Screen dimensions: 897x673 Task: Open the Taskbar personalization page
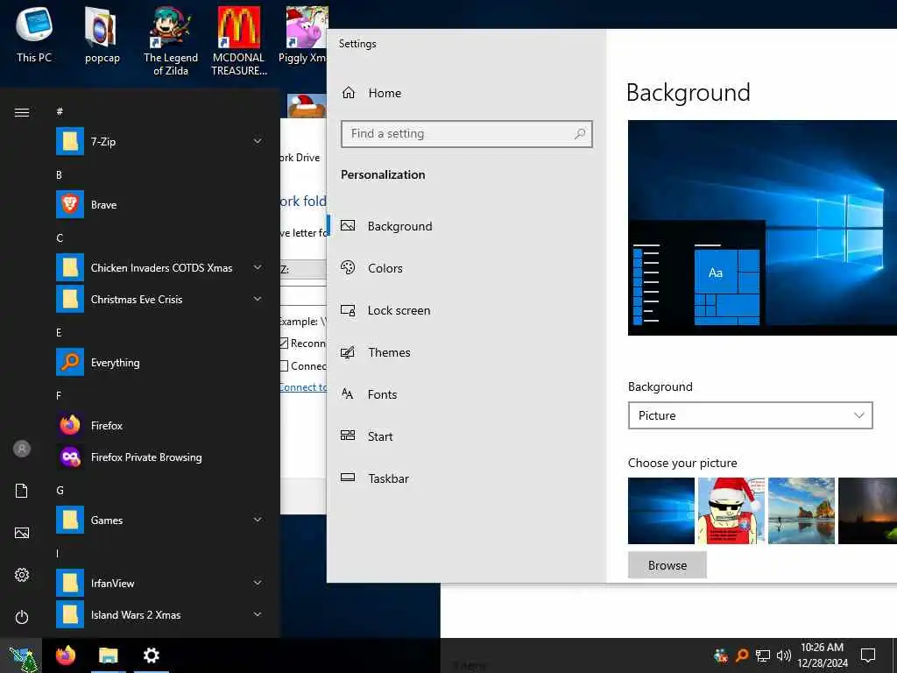pos(466,478)
